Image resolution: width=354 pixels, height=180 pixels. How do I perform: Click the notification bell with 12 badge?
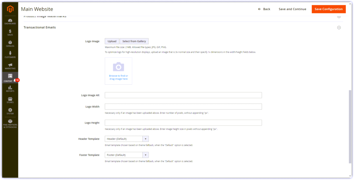point(16,80)
